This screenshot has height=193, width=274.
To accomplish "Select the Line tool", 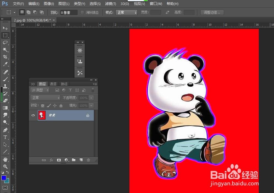I will click(x=5, y=151).
